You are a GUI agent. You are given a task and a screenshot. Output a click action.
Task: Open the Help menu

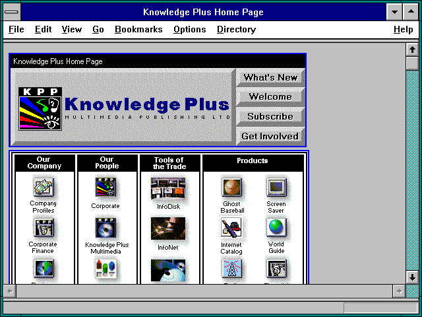point(403,29)
